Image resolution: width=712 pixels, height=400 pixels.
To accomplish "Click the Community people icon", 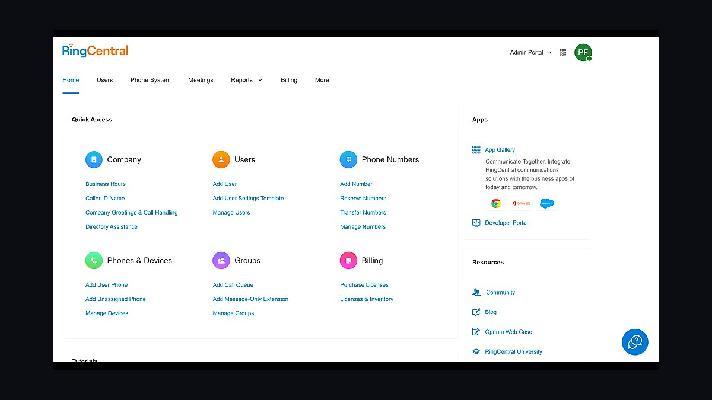I will click(476, 292).
